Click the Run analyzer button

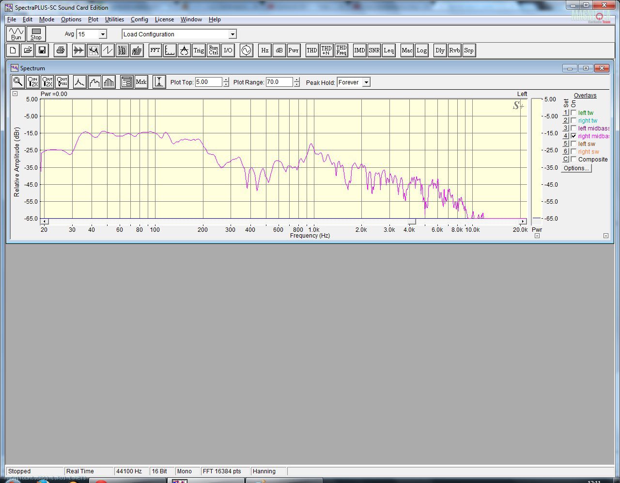tap(16, 34)
